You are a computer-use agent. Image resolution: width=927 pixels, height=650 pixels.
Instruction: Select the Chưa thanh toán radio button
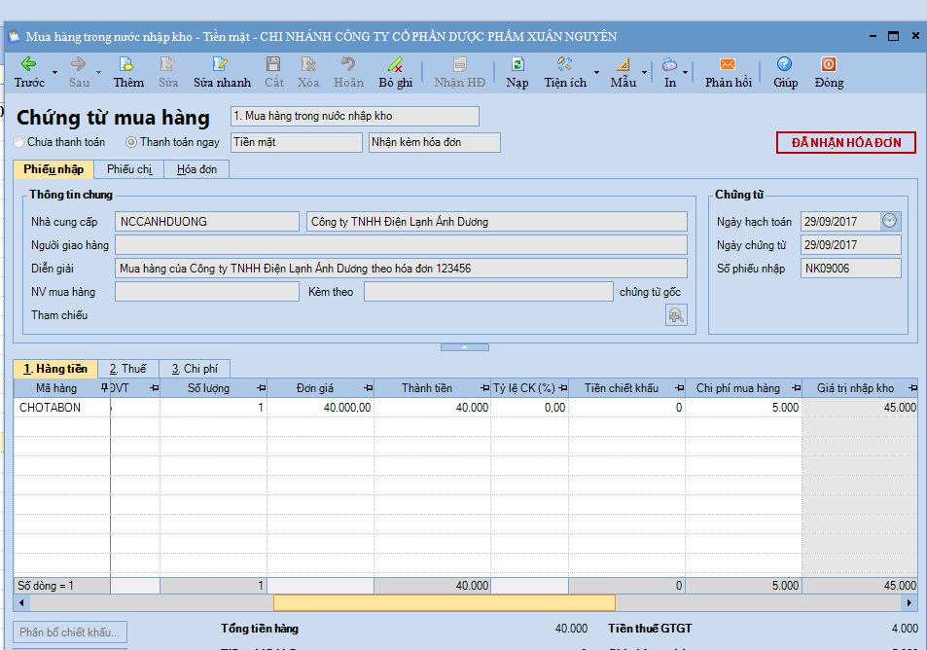[18, 142]
